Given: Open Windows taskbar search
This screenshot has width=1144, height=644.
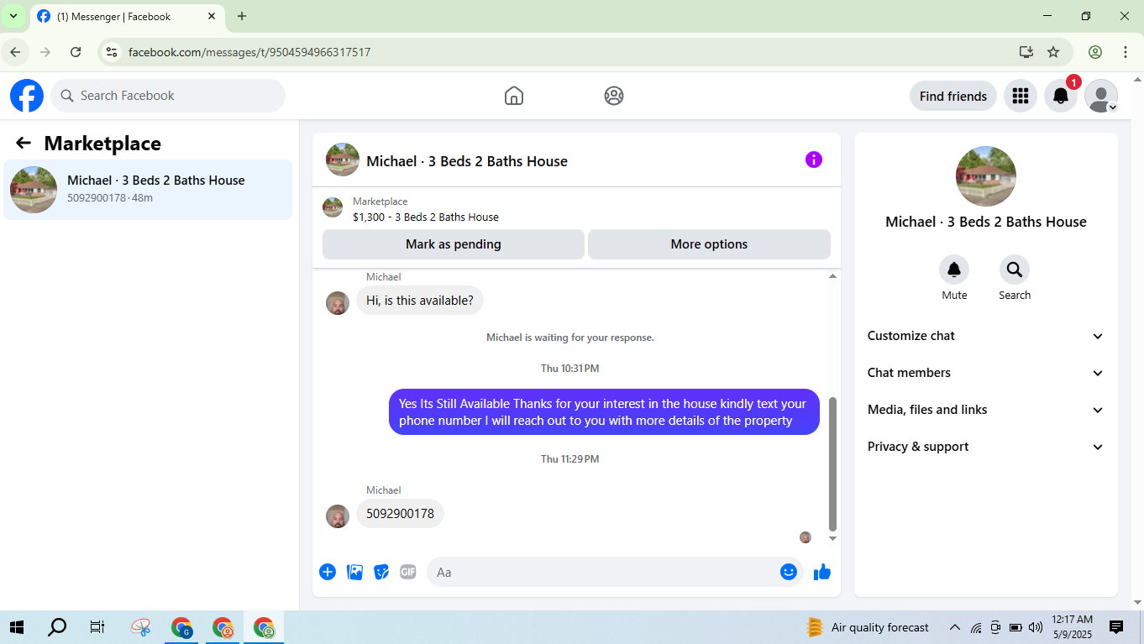Looking at the screenshot, I should pos(56,627).
